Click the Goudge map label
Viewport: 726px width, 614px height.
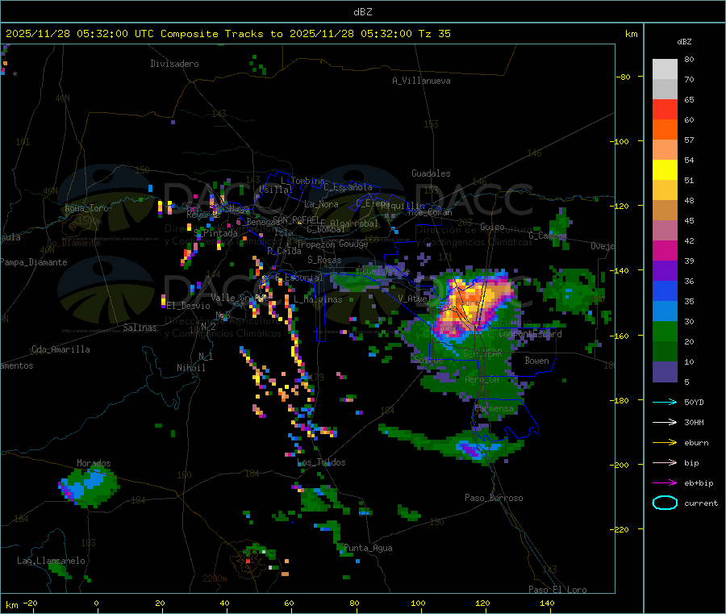coord(353,244)
